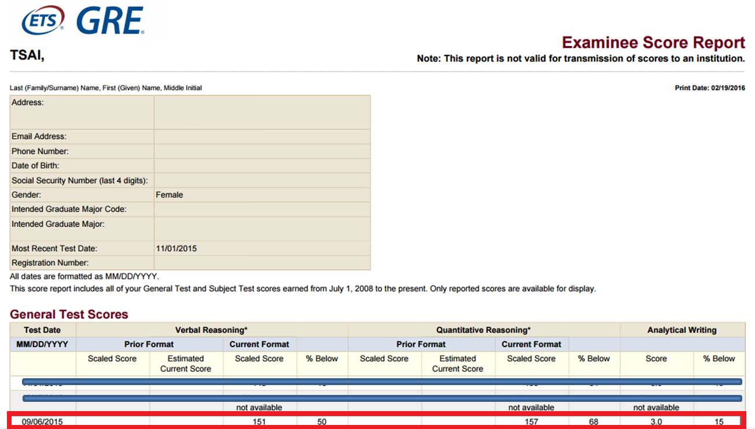This screenshot has height=429, width=755.
Task: Click the Quantitative Reasoning* column header
Action: point(483,330)
